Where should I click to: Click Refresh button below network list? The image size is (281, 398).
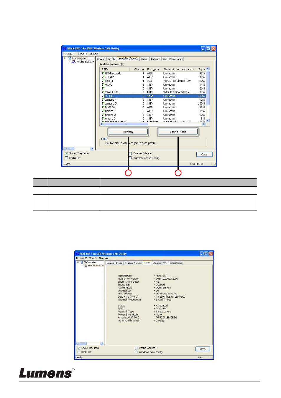click(128, 132)
